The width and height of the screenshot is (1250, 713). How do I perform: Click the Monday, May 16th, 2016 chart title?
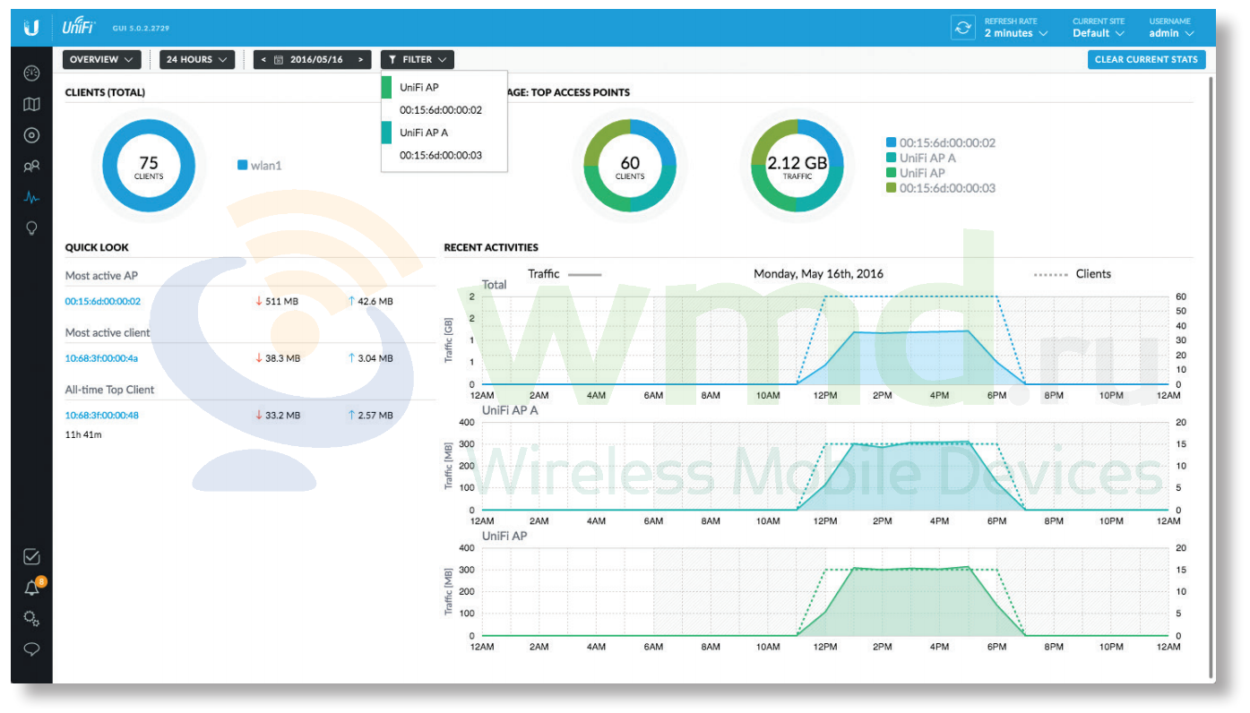(818, 274)
